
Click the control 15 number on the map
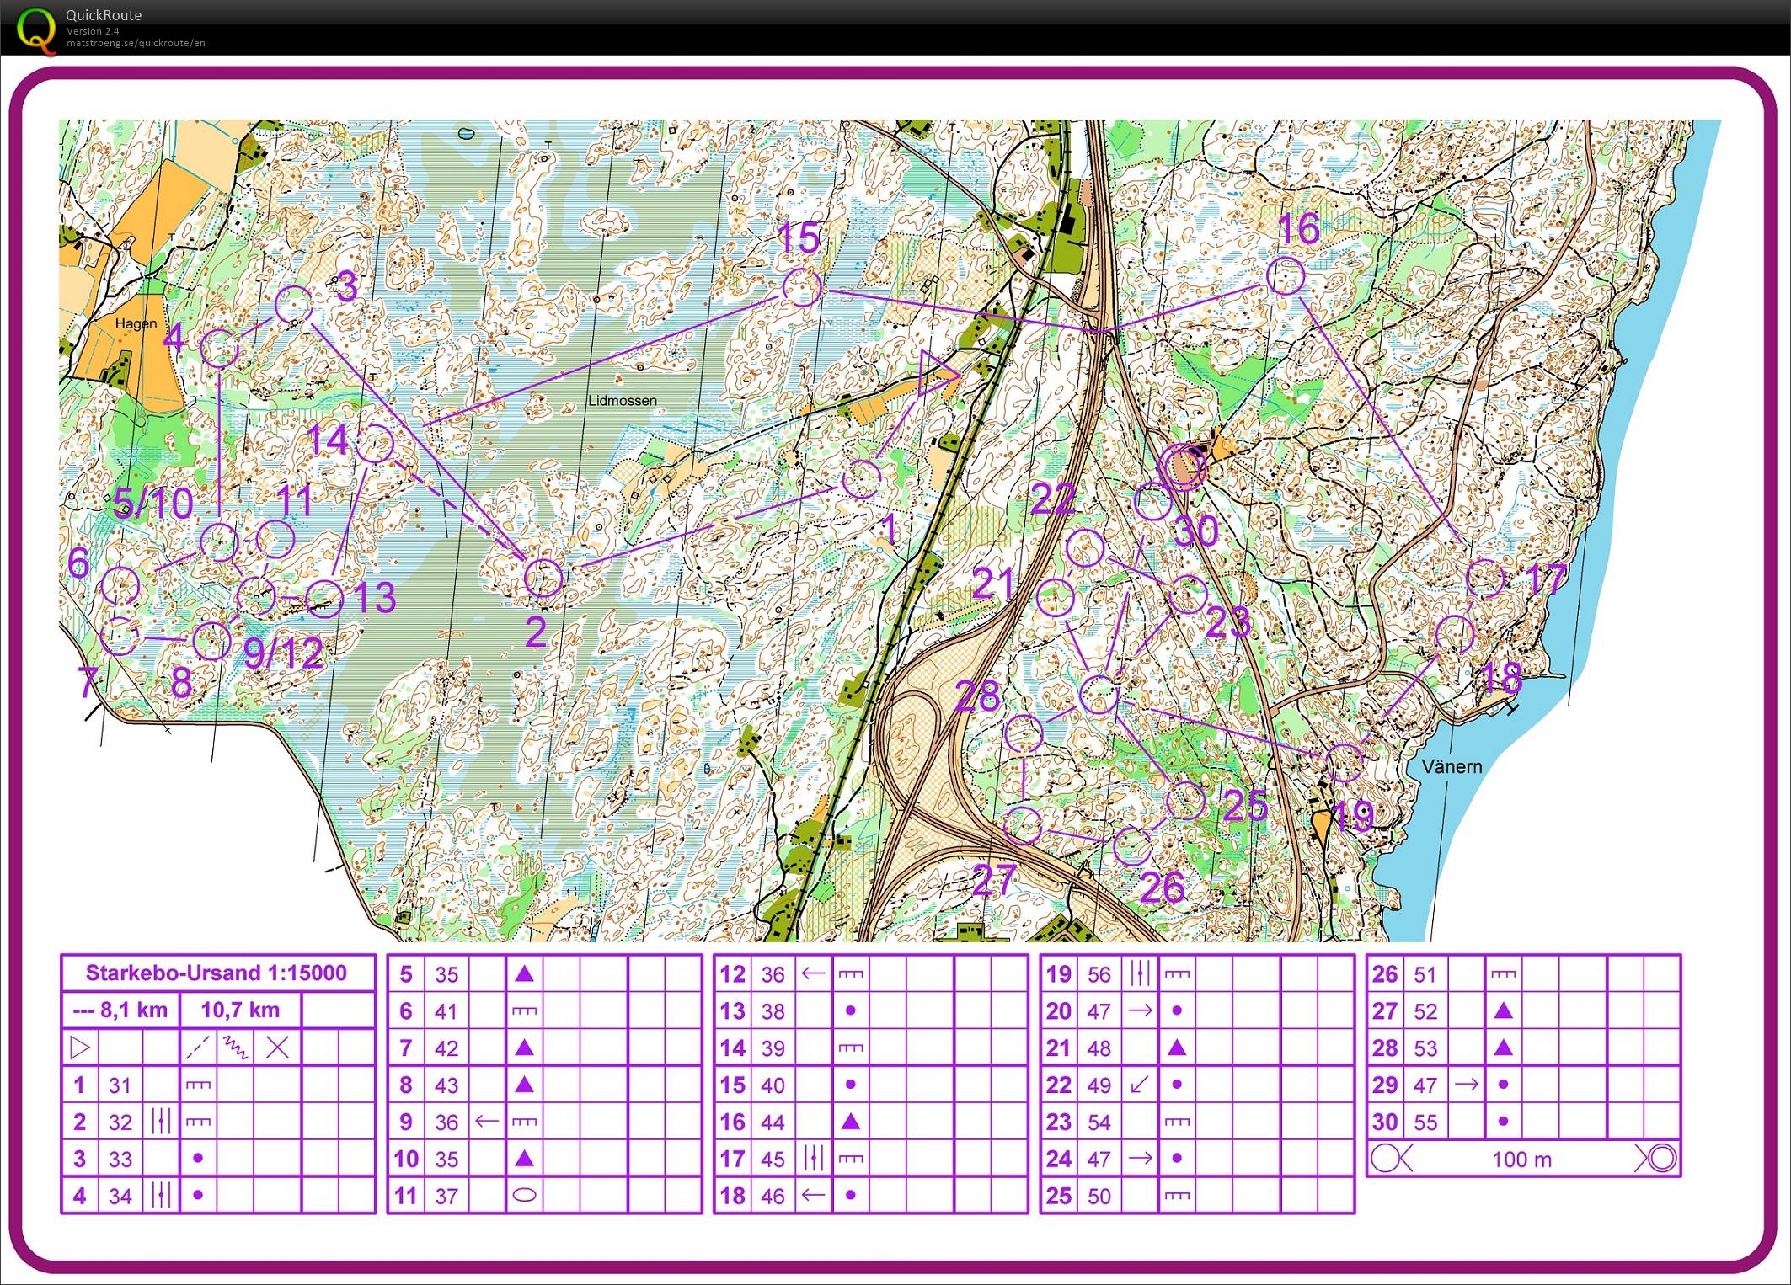(798, 238)
